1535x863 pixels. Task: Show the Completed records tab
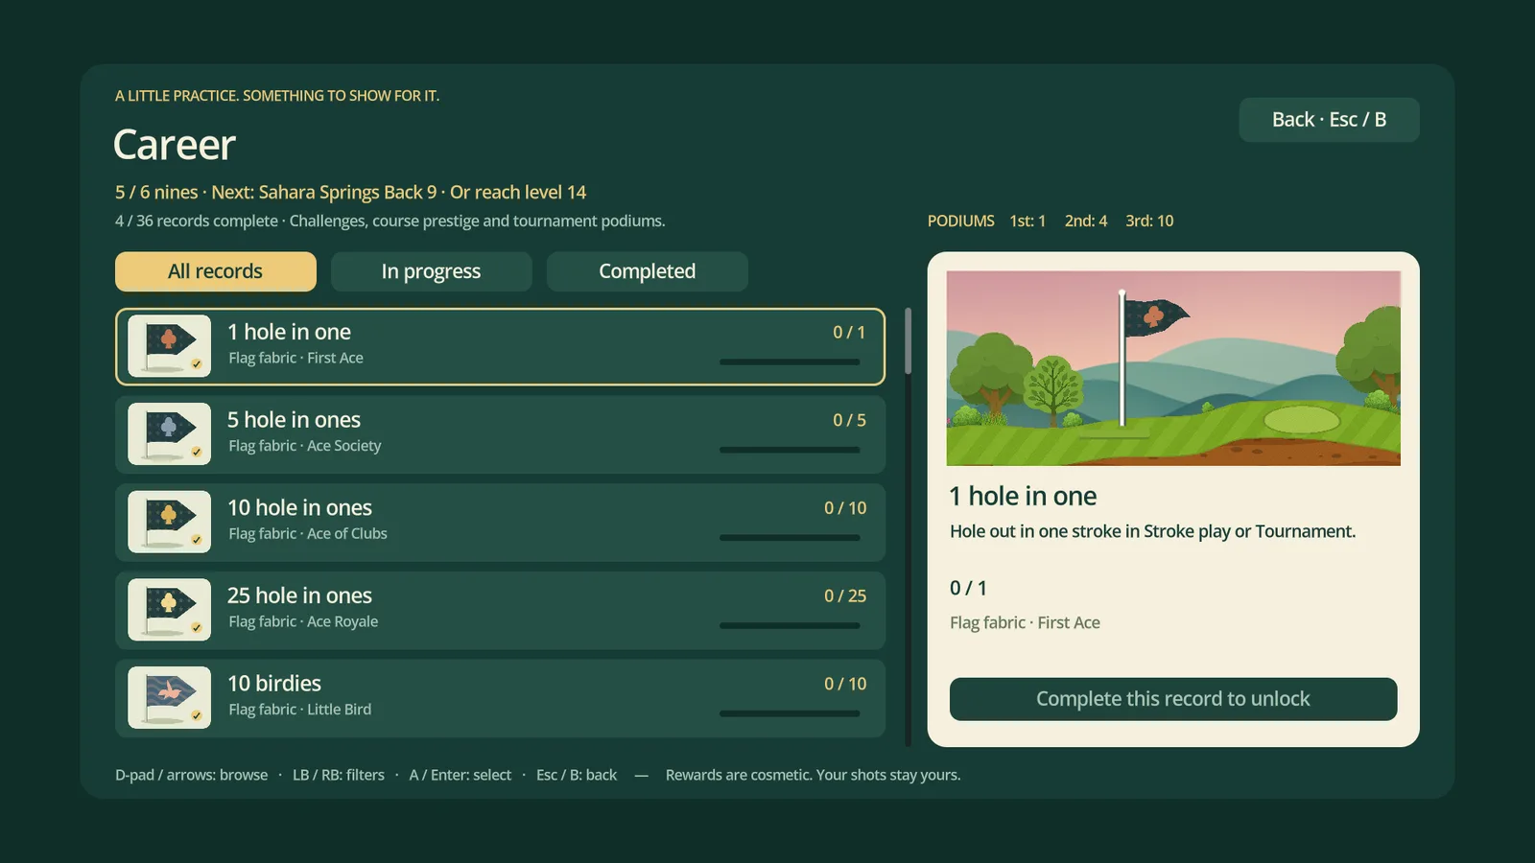tap(648, 271)
